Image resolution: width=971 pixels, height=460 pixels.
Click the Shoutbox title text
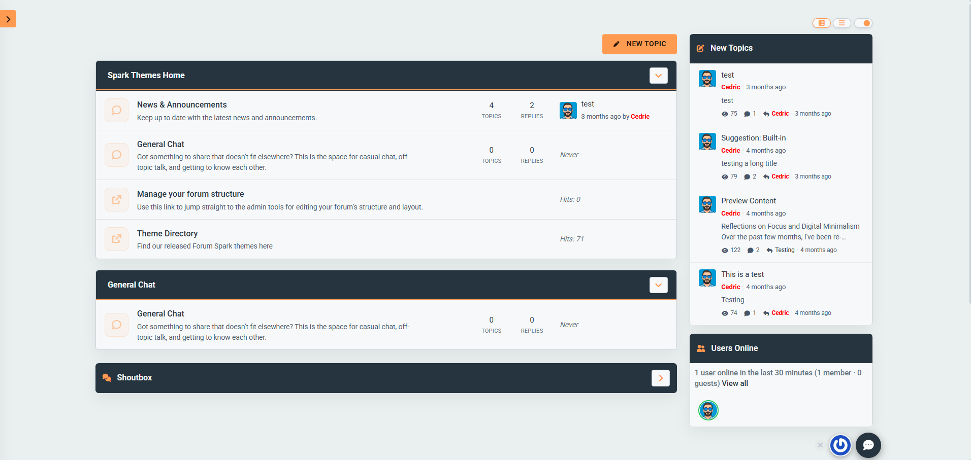click(134, 377)
